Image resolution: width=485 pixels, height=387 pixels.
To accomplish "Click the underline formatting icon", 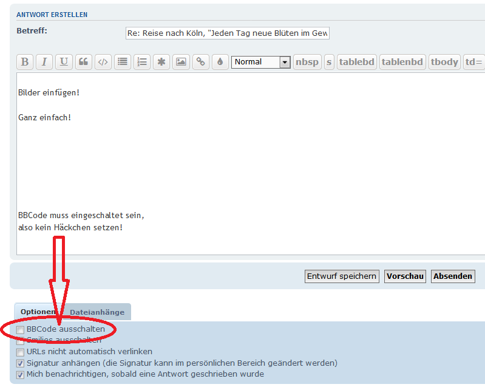I will [64, 62].
